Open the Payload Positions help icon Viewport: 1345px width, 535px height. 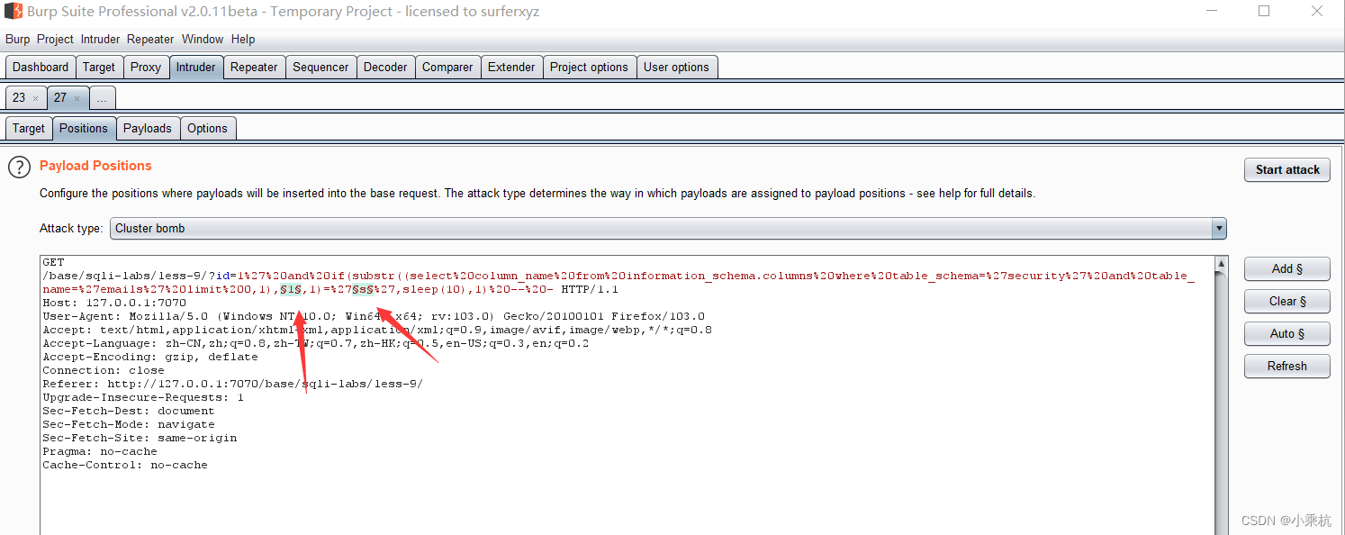coord(19,167)
